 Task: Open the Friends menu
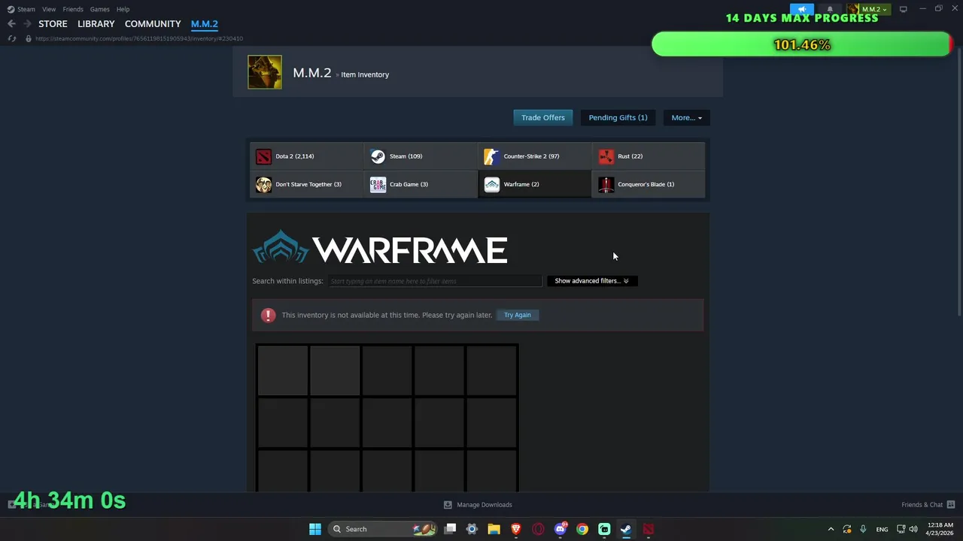click(x=73, y=9)
